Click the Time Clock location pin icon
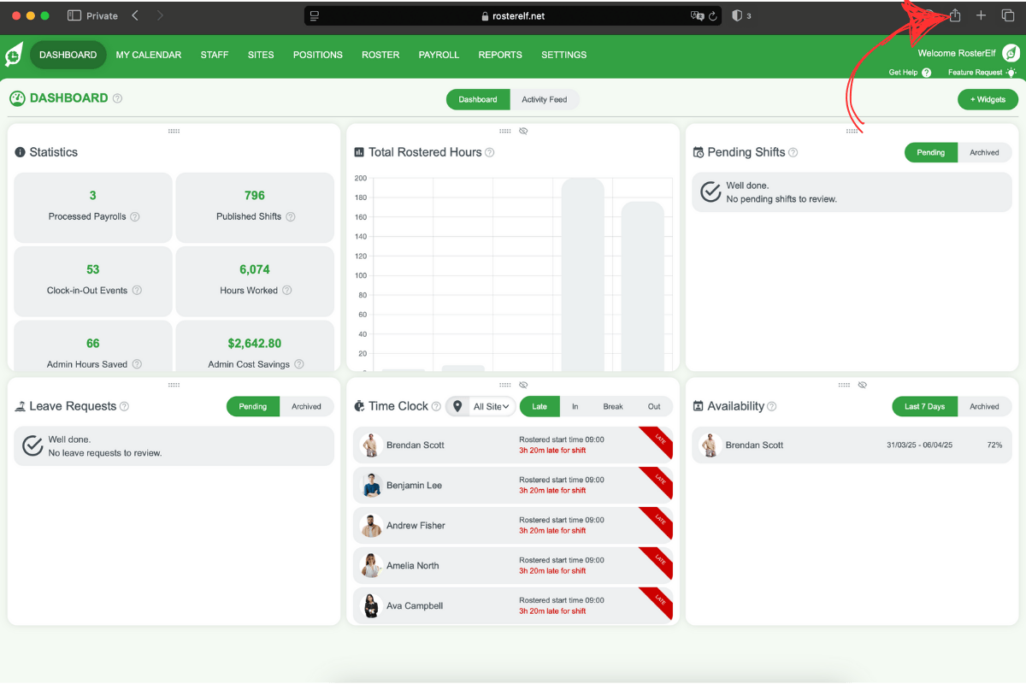Image resolution: width=1026 pixels, height=684 pixels. [x=457, y=406]
